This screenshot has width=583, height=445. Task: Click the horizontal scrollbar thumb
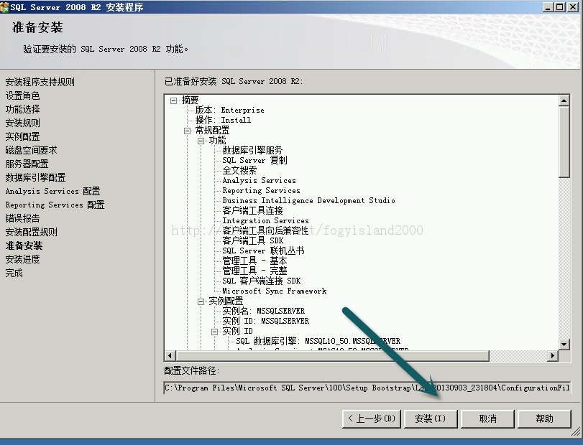(x=332, y=355)
